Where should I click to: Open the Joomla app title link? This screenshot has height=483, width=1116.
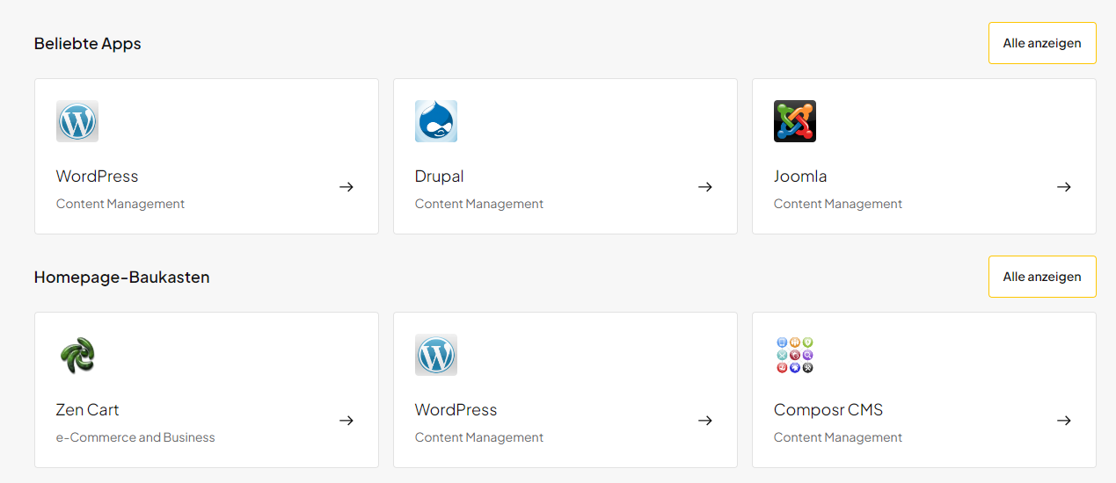[800, 177]
